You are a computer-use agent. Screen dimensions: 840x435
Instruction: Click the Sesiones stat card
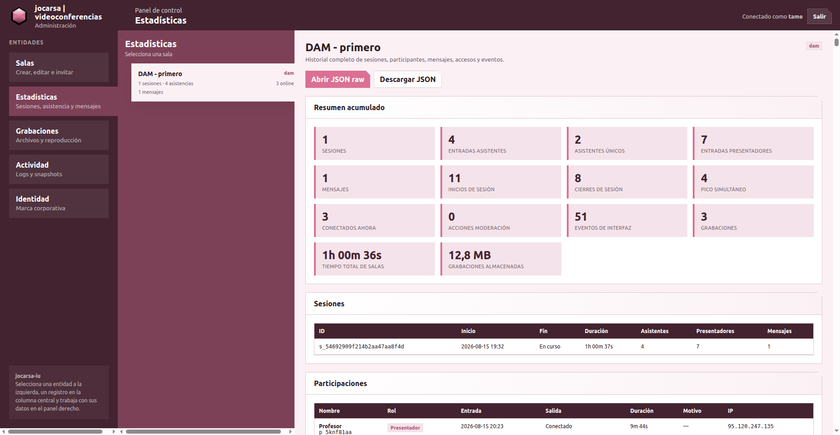tap(374, 143)
